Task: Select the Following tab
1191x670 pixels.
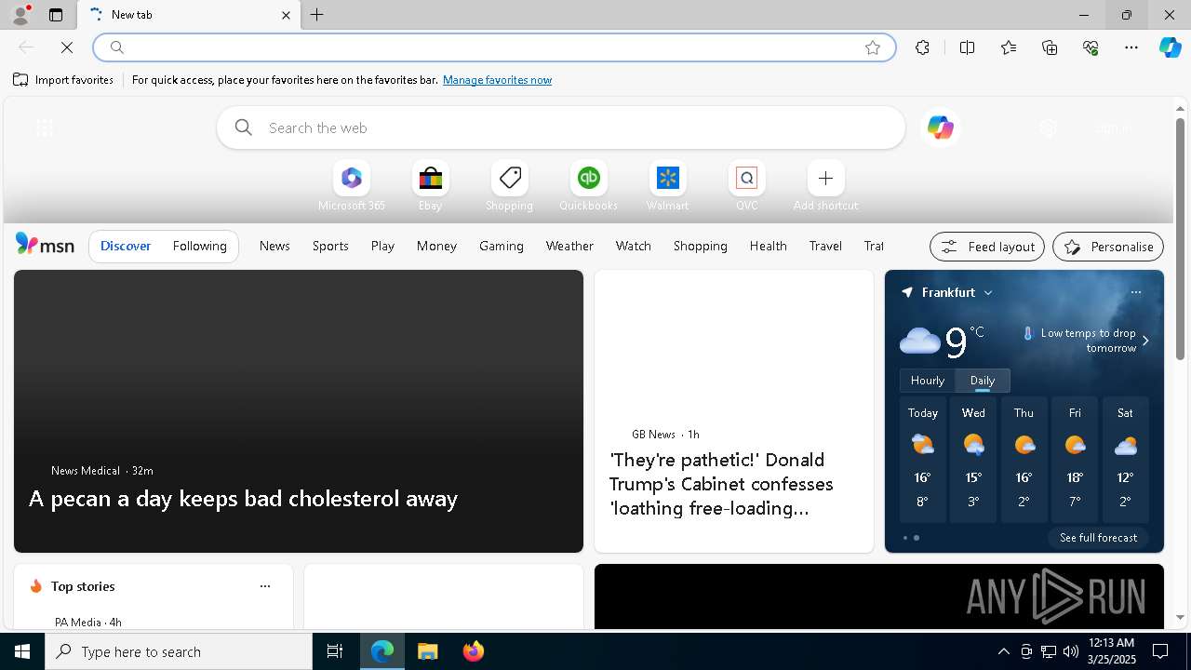Action: [199, 246]
